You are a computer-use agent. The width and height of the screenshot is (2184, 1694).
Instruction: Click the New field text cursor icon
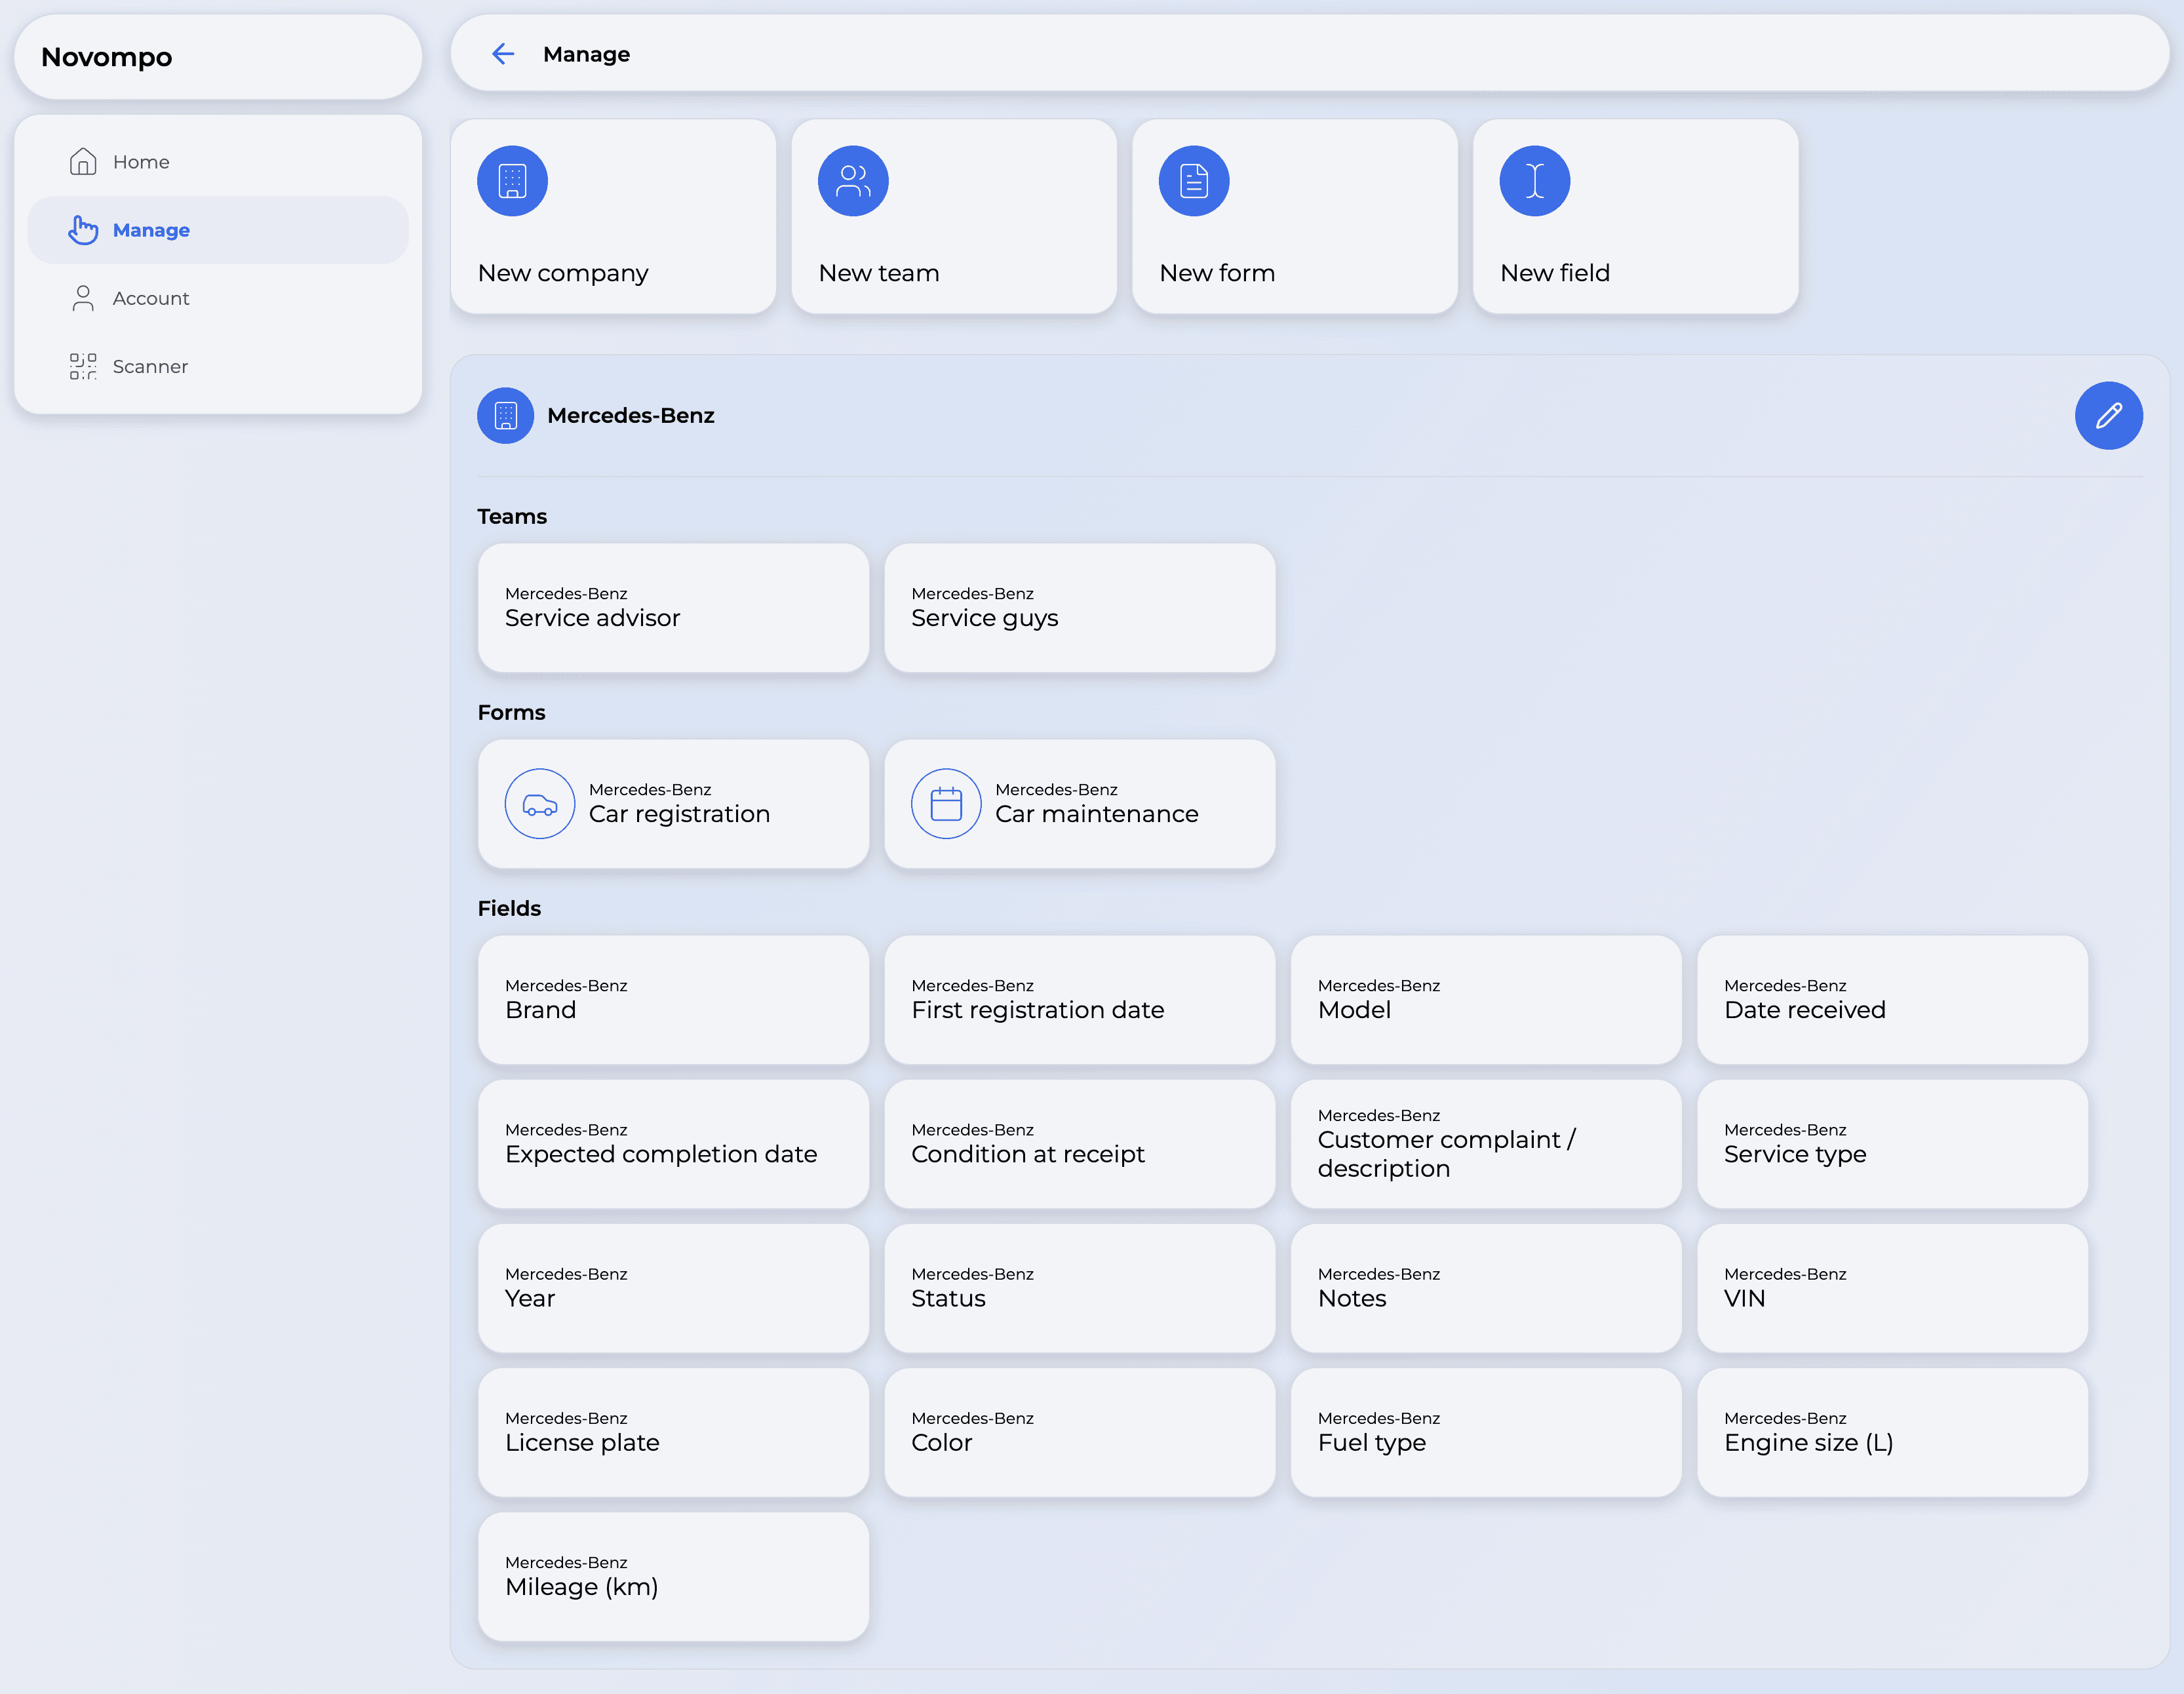(x=1535, y=181)
